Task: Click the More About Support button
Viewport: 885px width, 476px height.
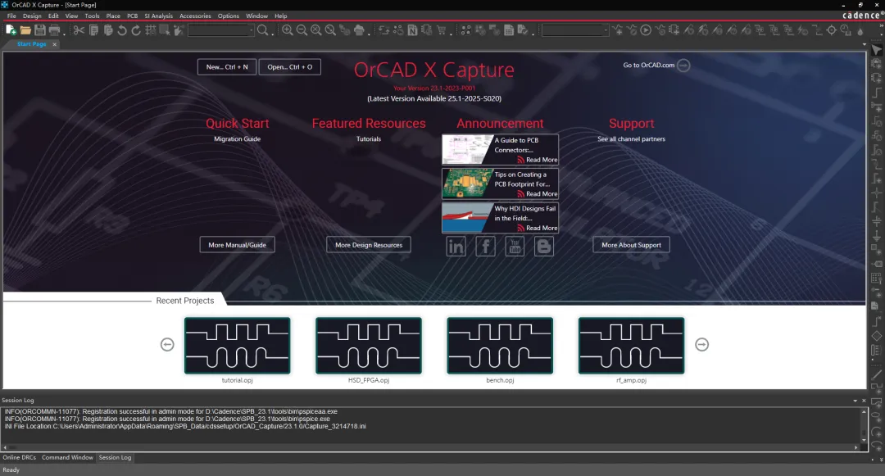Action: (631, 245)
